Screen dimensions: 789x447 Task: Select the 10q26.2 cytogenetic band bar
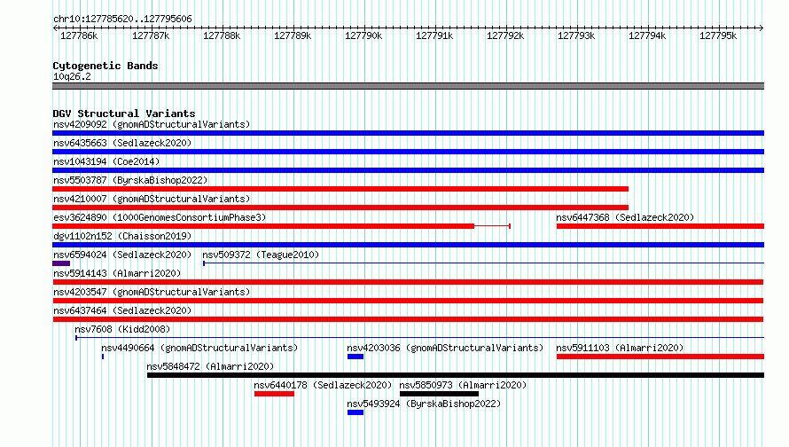tap(408, 86)
